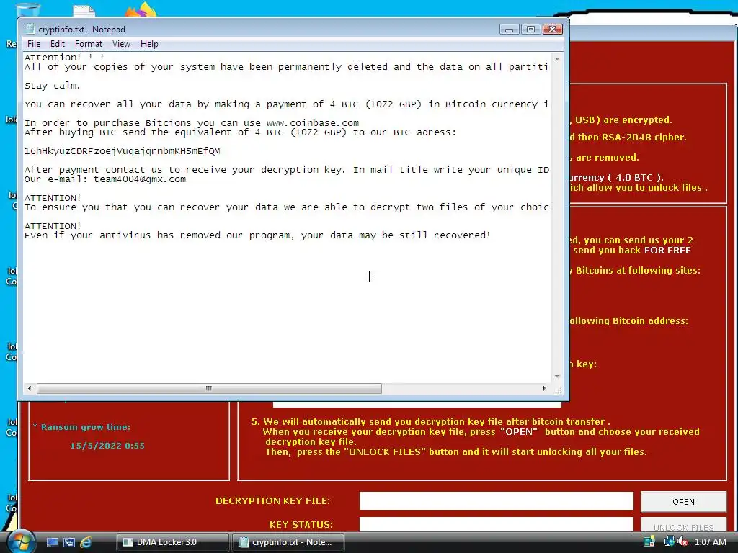Launch Firefox from the desktop icon
The height and width of the screenshot is (553, 738).
pyautogui.click(x=141, y=9)
